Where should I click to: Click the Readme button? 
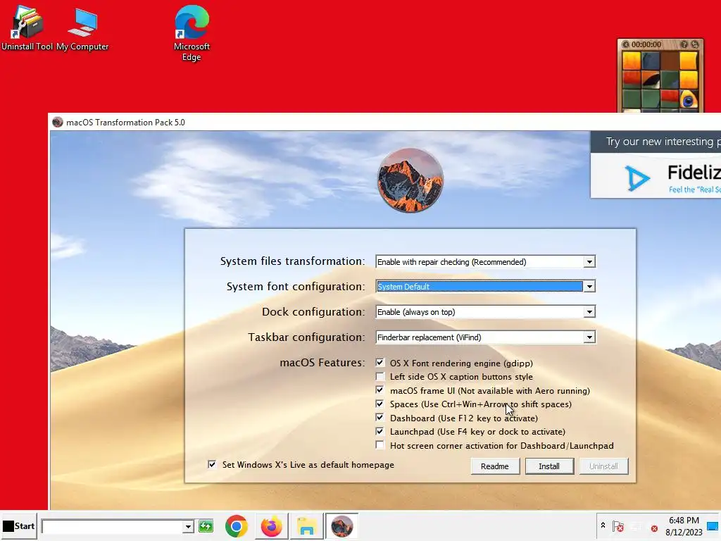(x=495, y=466)
